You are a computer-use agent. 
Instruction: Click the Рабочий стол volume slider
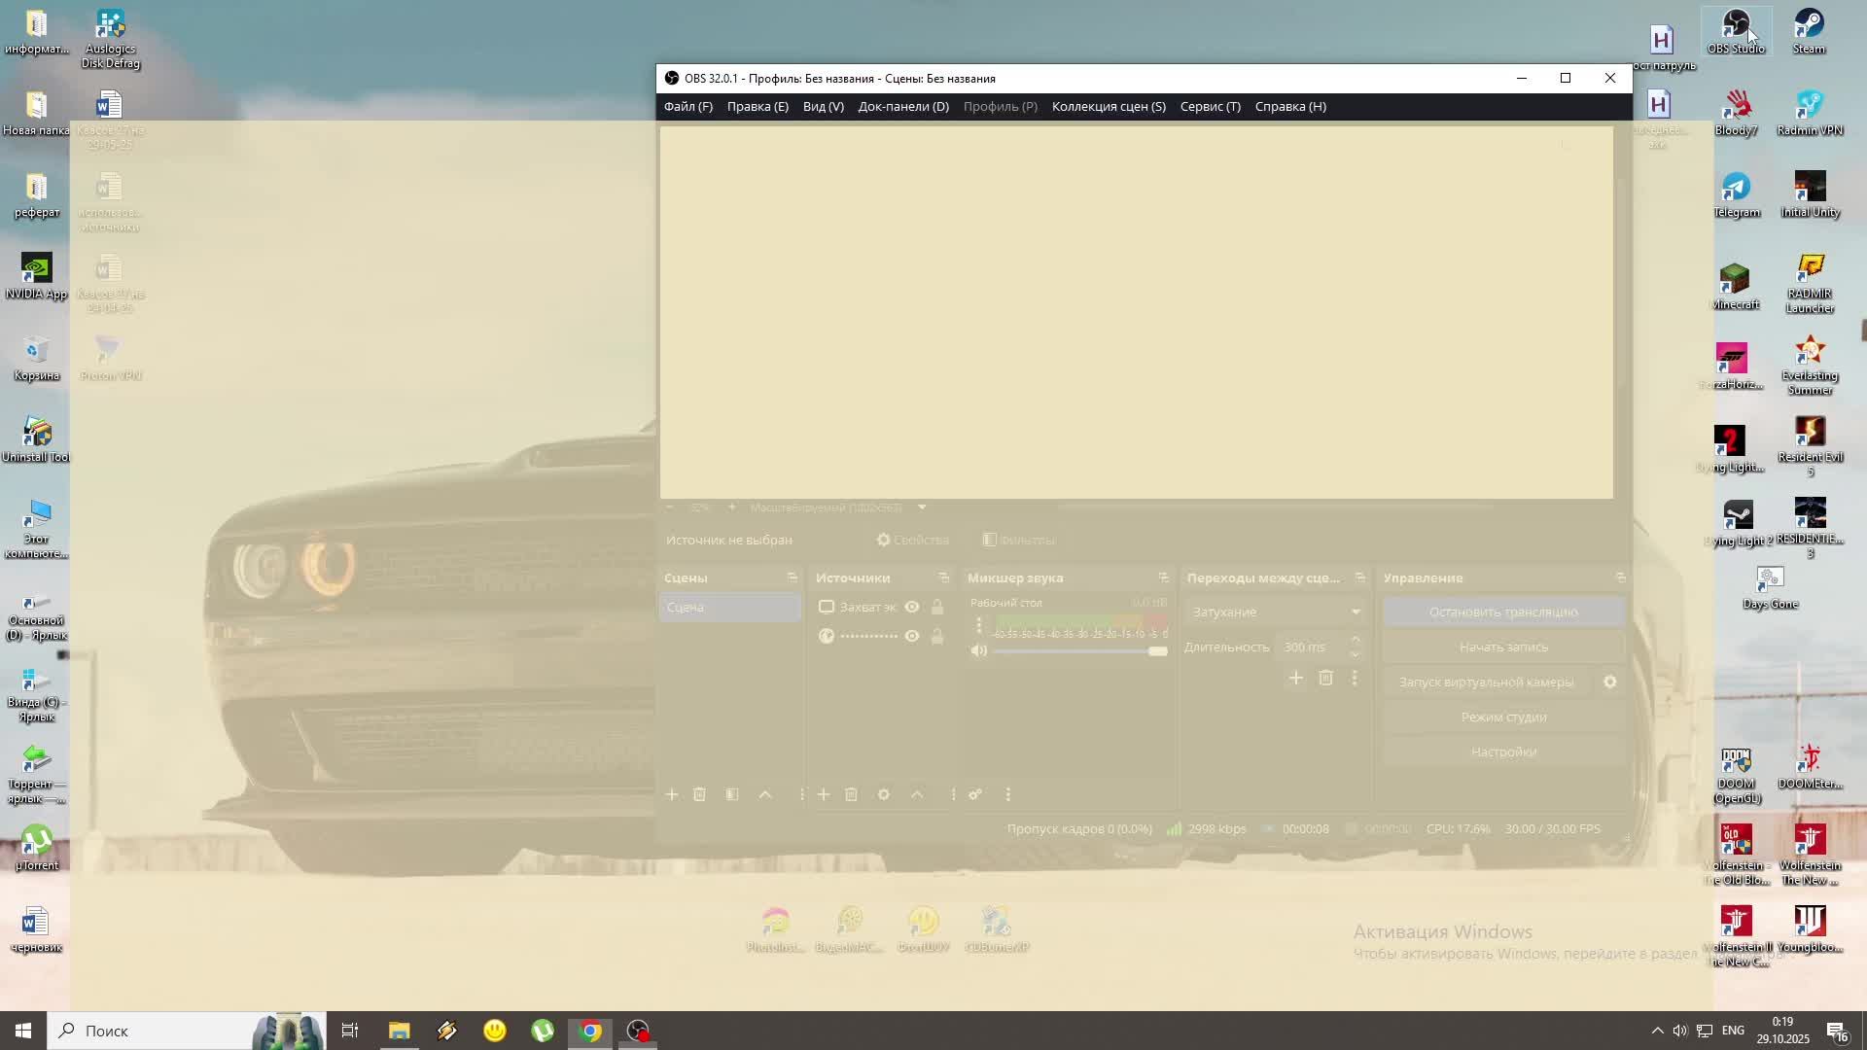coord(1079,651)
